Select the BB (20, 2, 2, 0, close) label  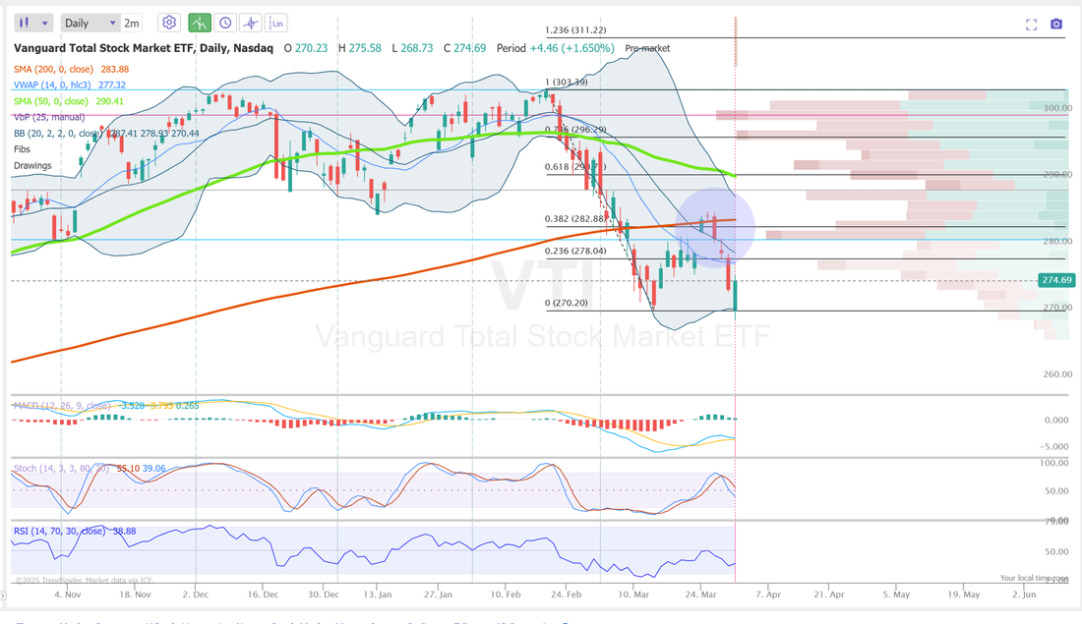click(57, 134)
